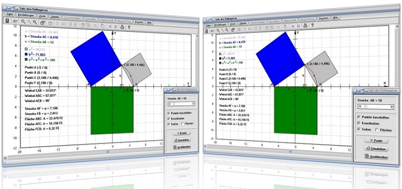
Task: Enable the 'Flächen' checkbox in the right panel
Action: (377, 130)
